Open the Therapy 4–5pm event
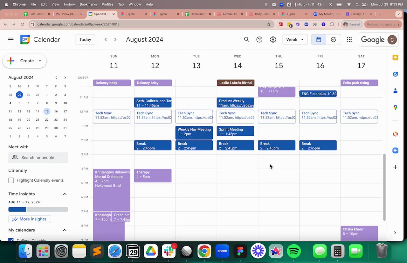407x263 pixels. [x=153, y=175]
